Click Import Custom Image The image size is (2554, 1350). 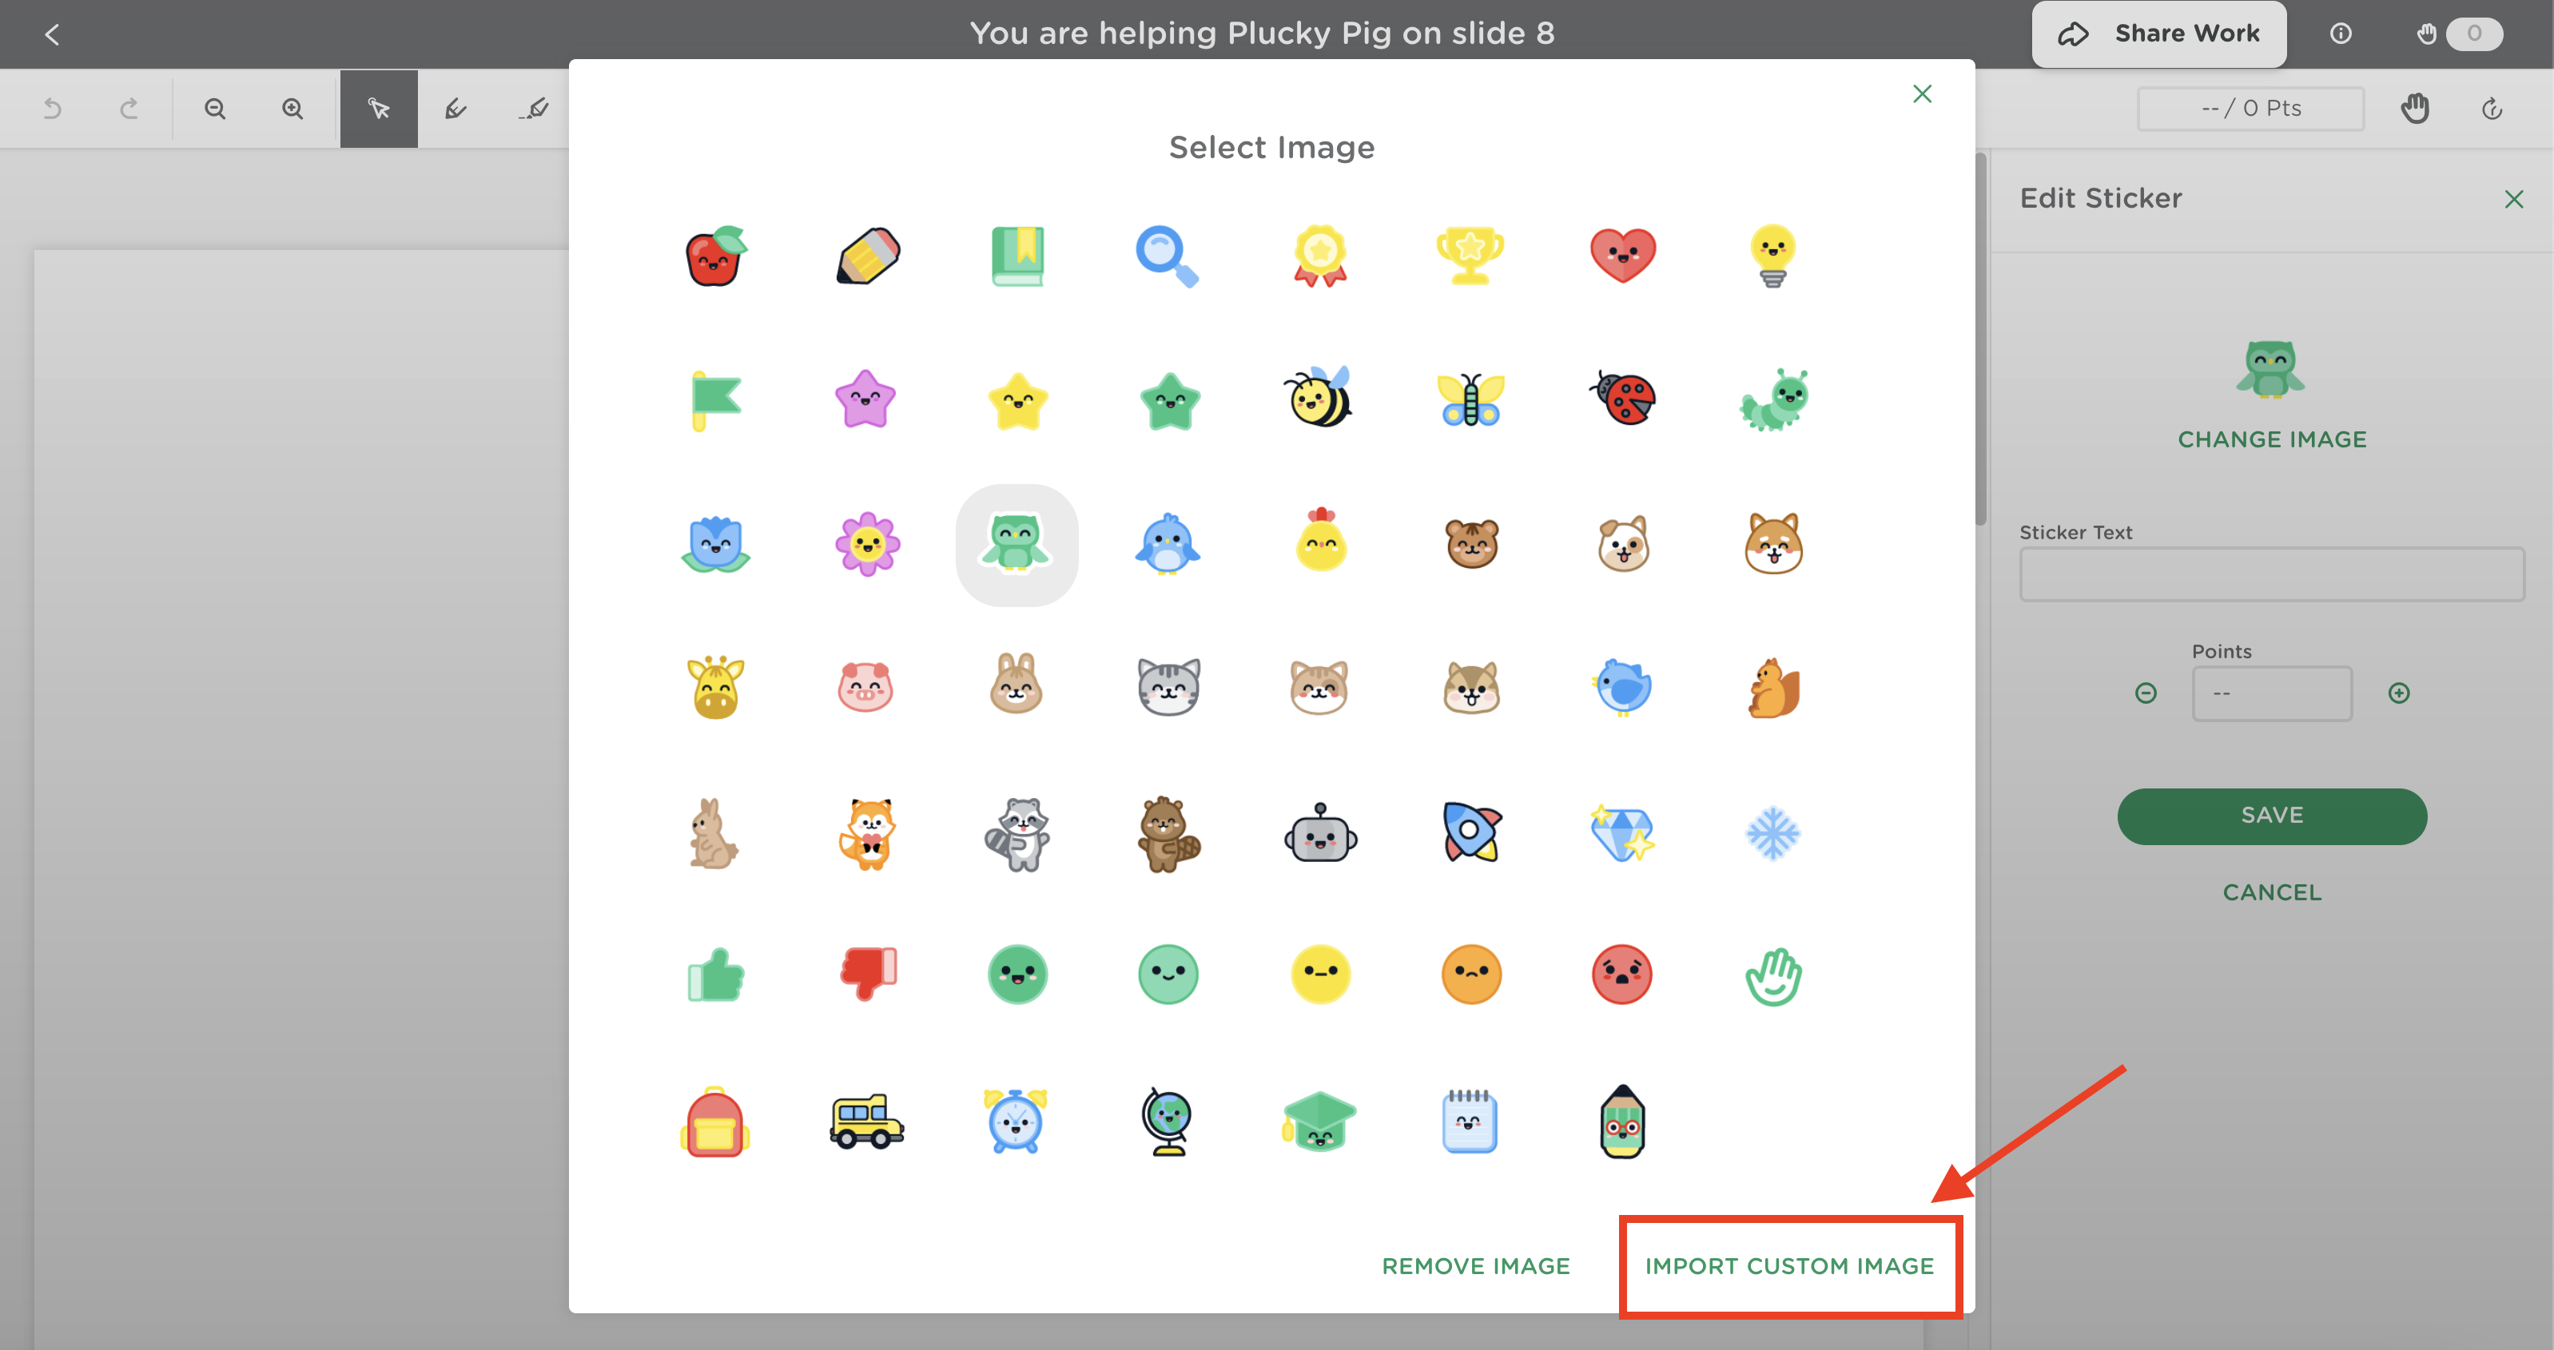click(1789, 1266)
